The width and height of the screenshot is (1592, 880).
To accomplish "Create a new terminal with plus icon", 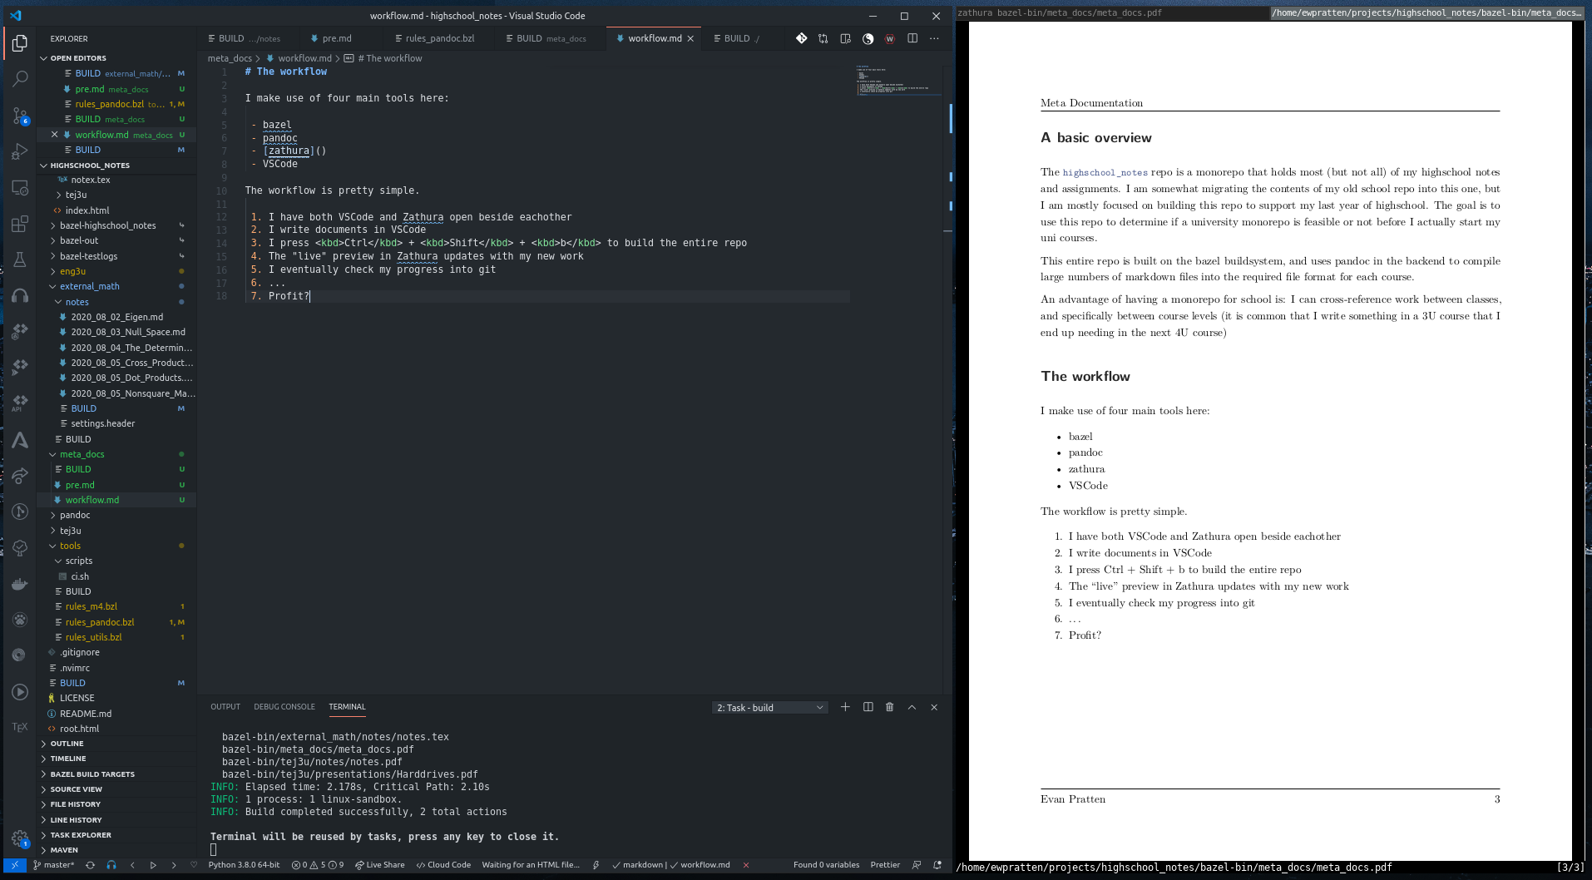I will 845,707.
